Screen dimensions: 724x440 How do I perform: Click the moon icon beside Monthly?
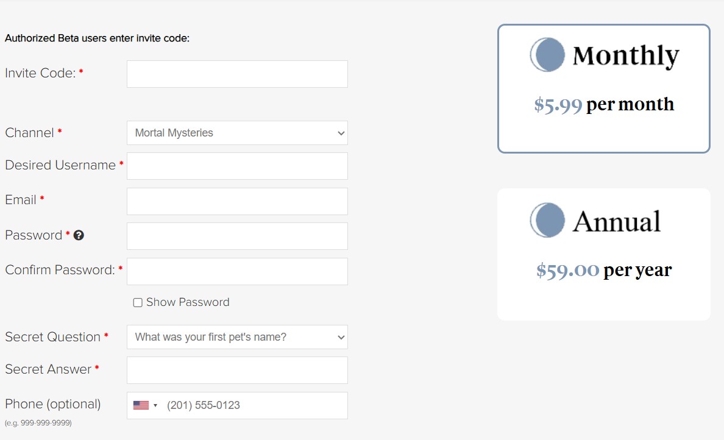point(547,55)
